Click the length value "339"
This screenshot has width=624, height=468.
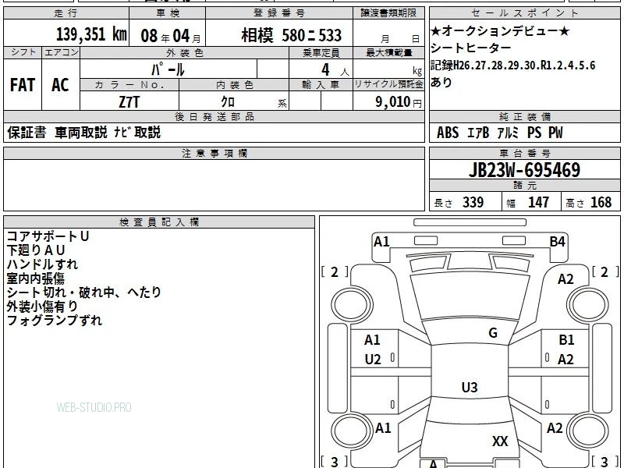473,202
